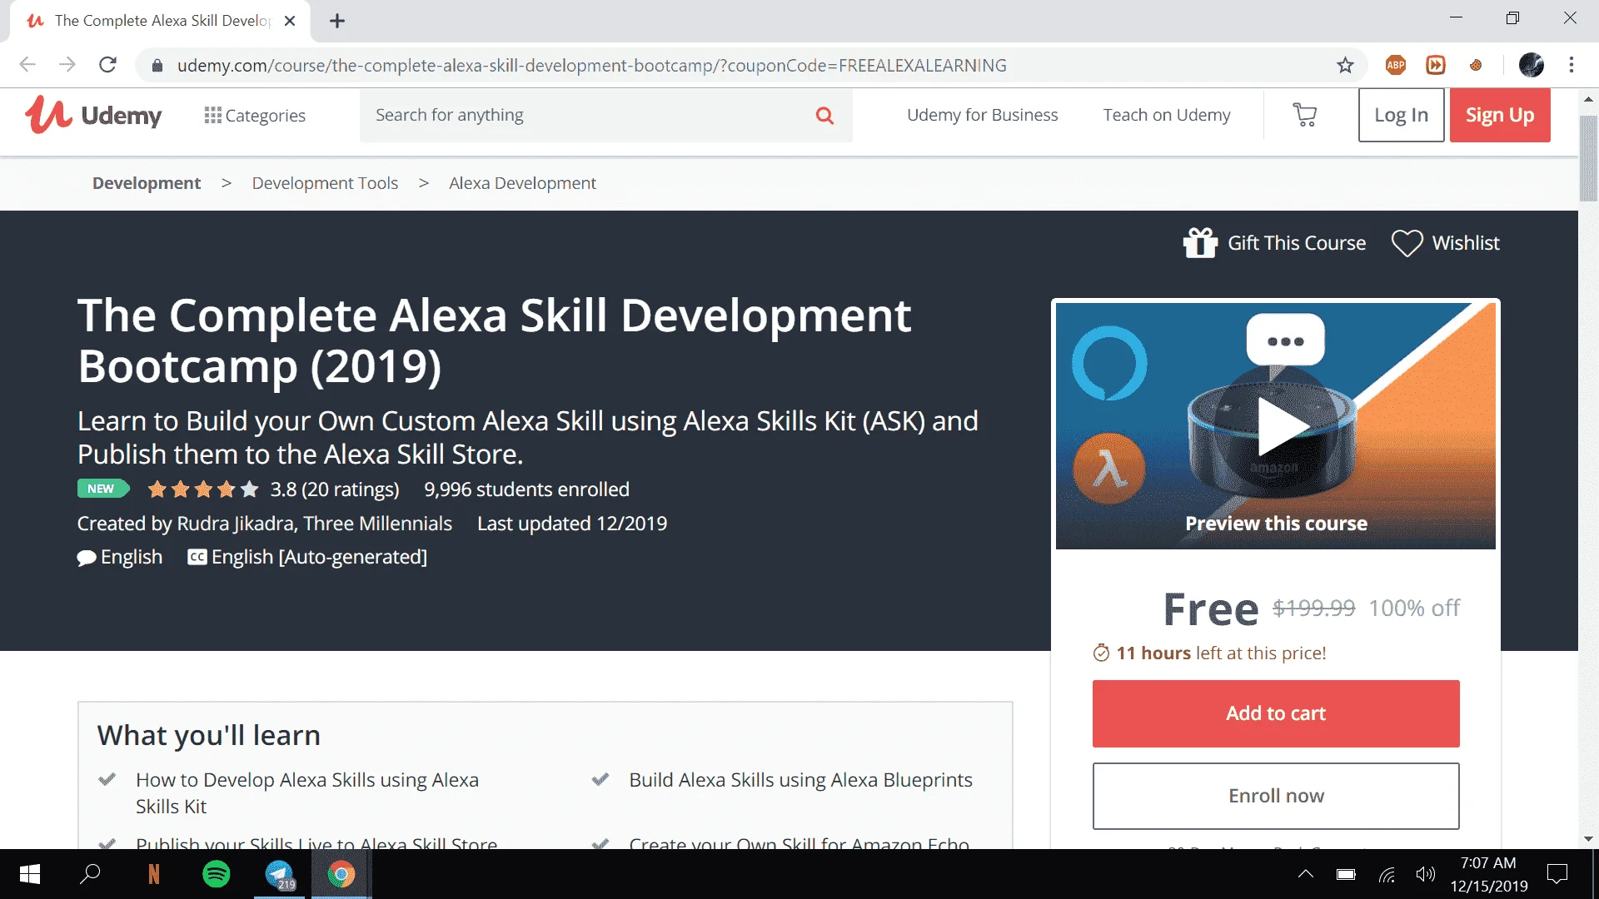Click the padlock site info icon
This screenshot has width=1599, height=899.
point(157,65)
